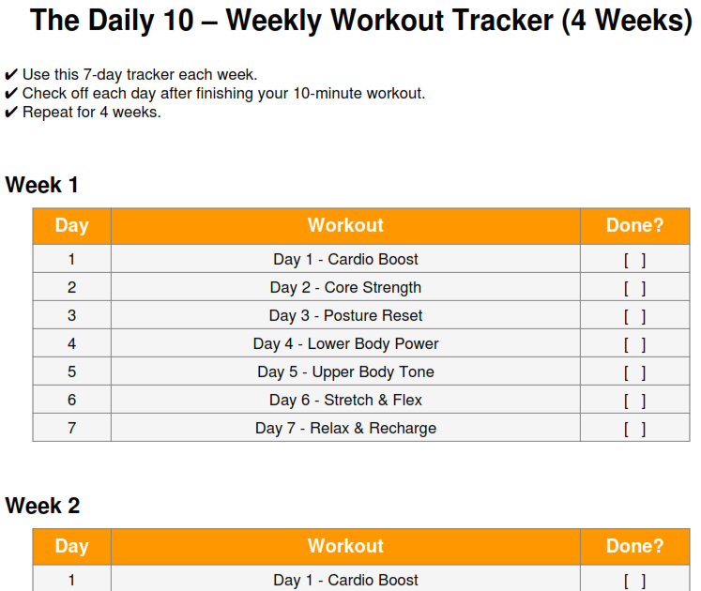The image size is (701, 591).
Task: Check the Week 2 Cardio Boost box
Action: (634, 581)
